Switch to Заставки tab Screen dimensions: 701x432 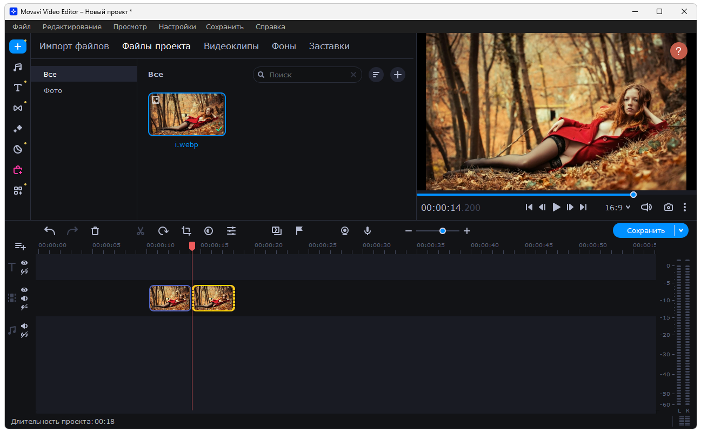[x=329, y=46]
